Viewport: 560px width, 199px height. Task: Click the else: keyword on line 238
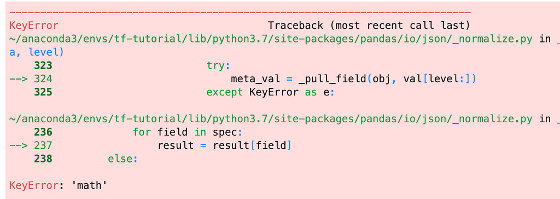[x=122, y=159]
